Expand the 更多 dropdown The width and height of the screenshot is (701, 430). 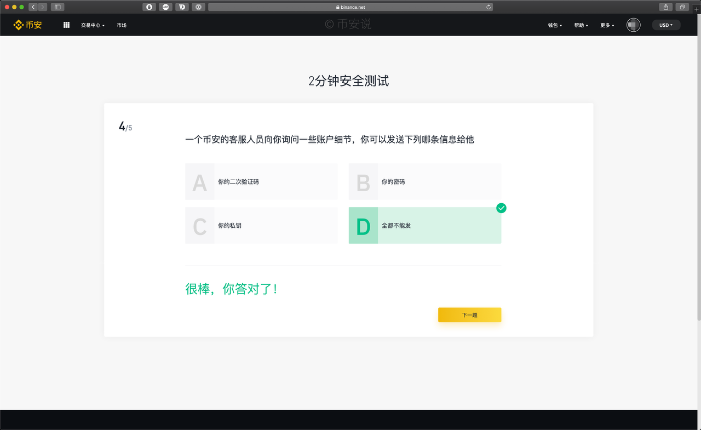pos(607,25)
